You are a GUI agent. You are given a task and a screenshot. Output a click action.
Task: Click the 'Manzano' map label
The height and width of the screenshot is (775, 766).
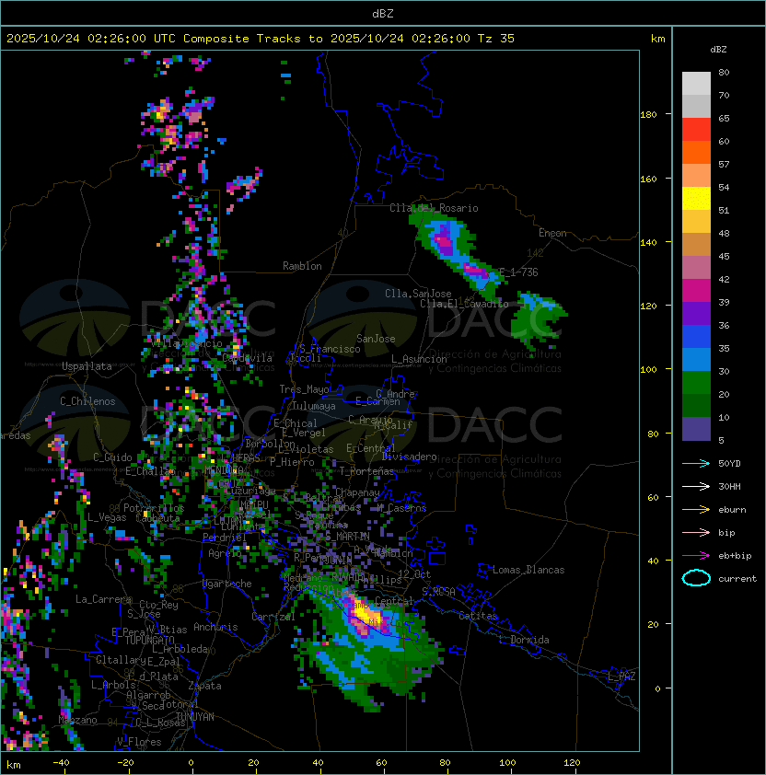(77, 720)
